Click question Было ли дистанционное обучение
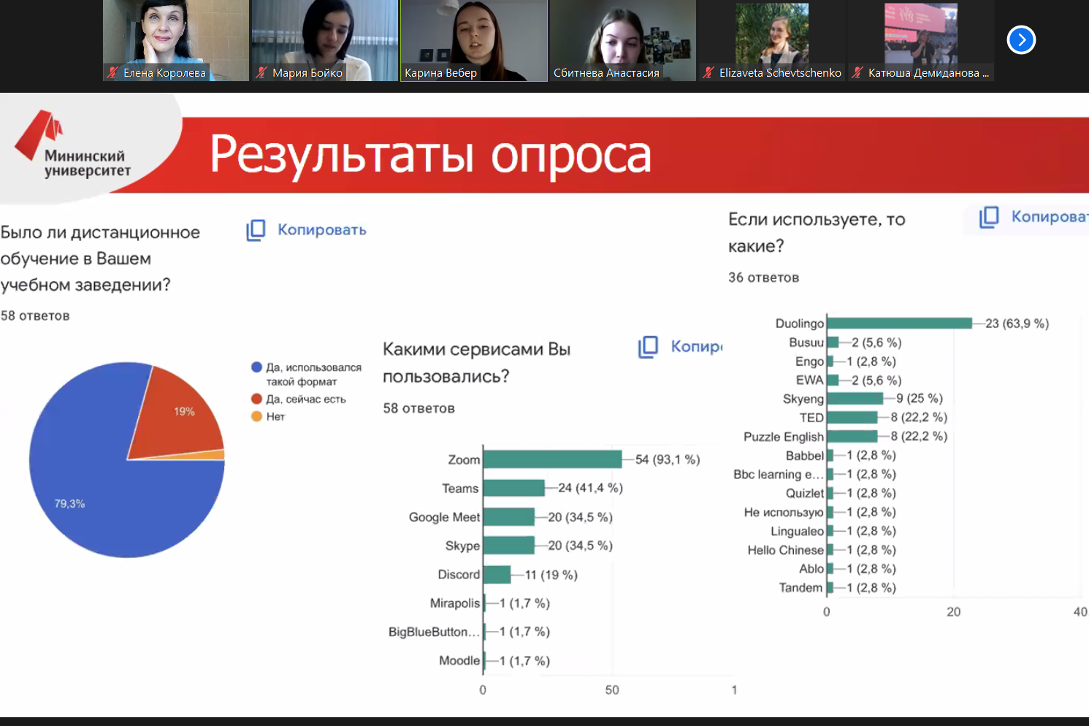Screen dimensions: 1089x726 (100, 259)
